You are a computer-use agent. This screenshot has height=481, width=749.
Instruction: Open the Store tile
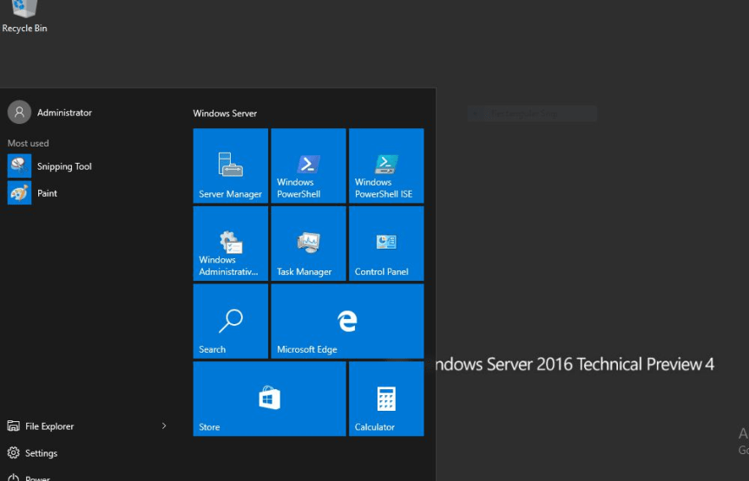(x=269, y=399)
